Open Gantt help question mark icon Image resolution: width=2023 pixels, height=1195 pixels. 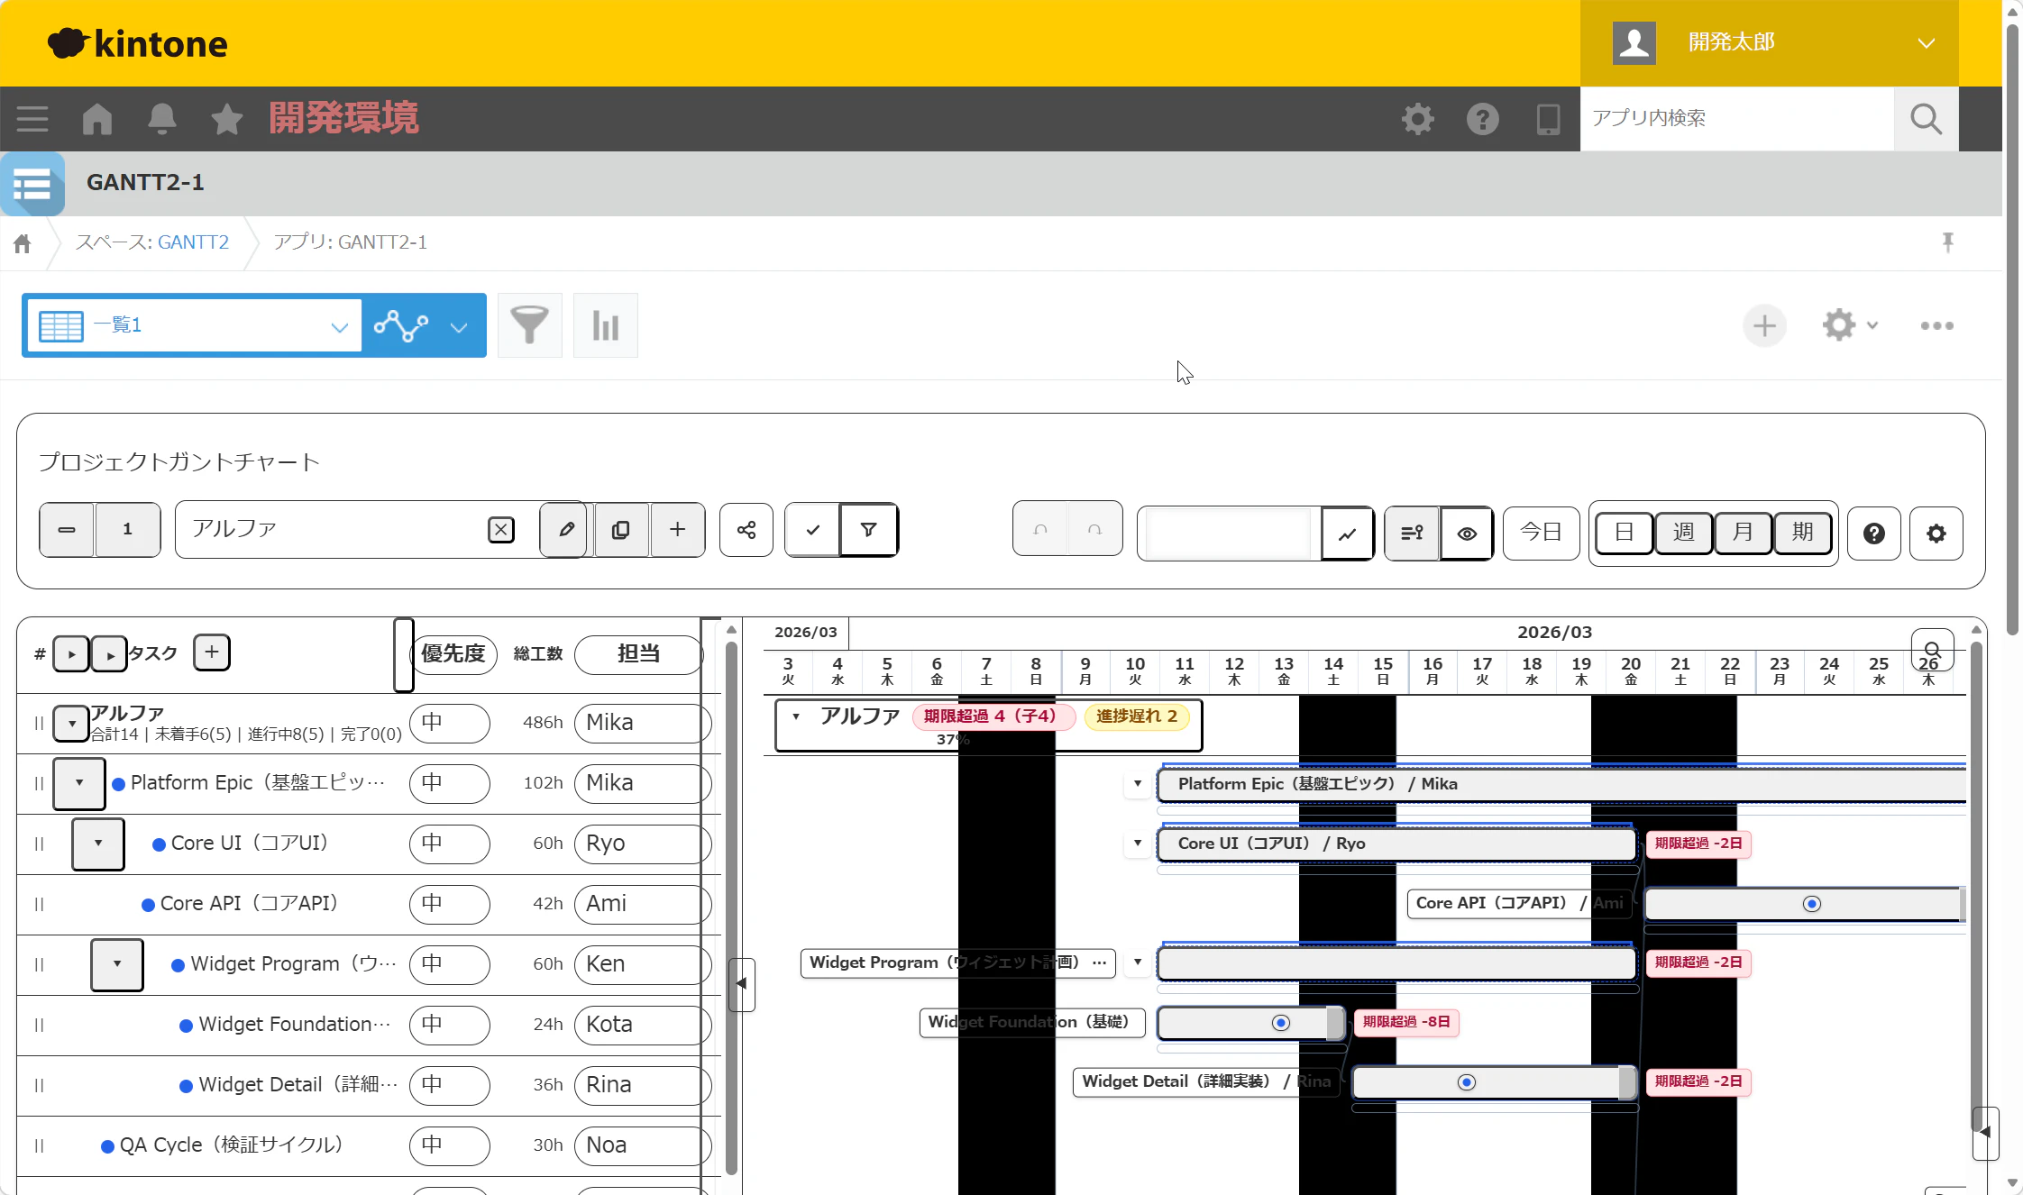[1873, 534]
